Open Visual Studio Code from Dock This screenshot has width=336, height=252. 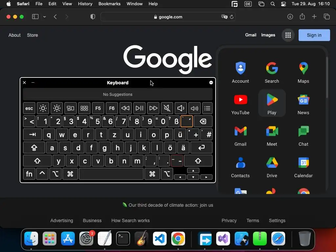tap(160, 239)
